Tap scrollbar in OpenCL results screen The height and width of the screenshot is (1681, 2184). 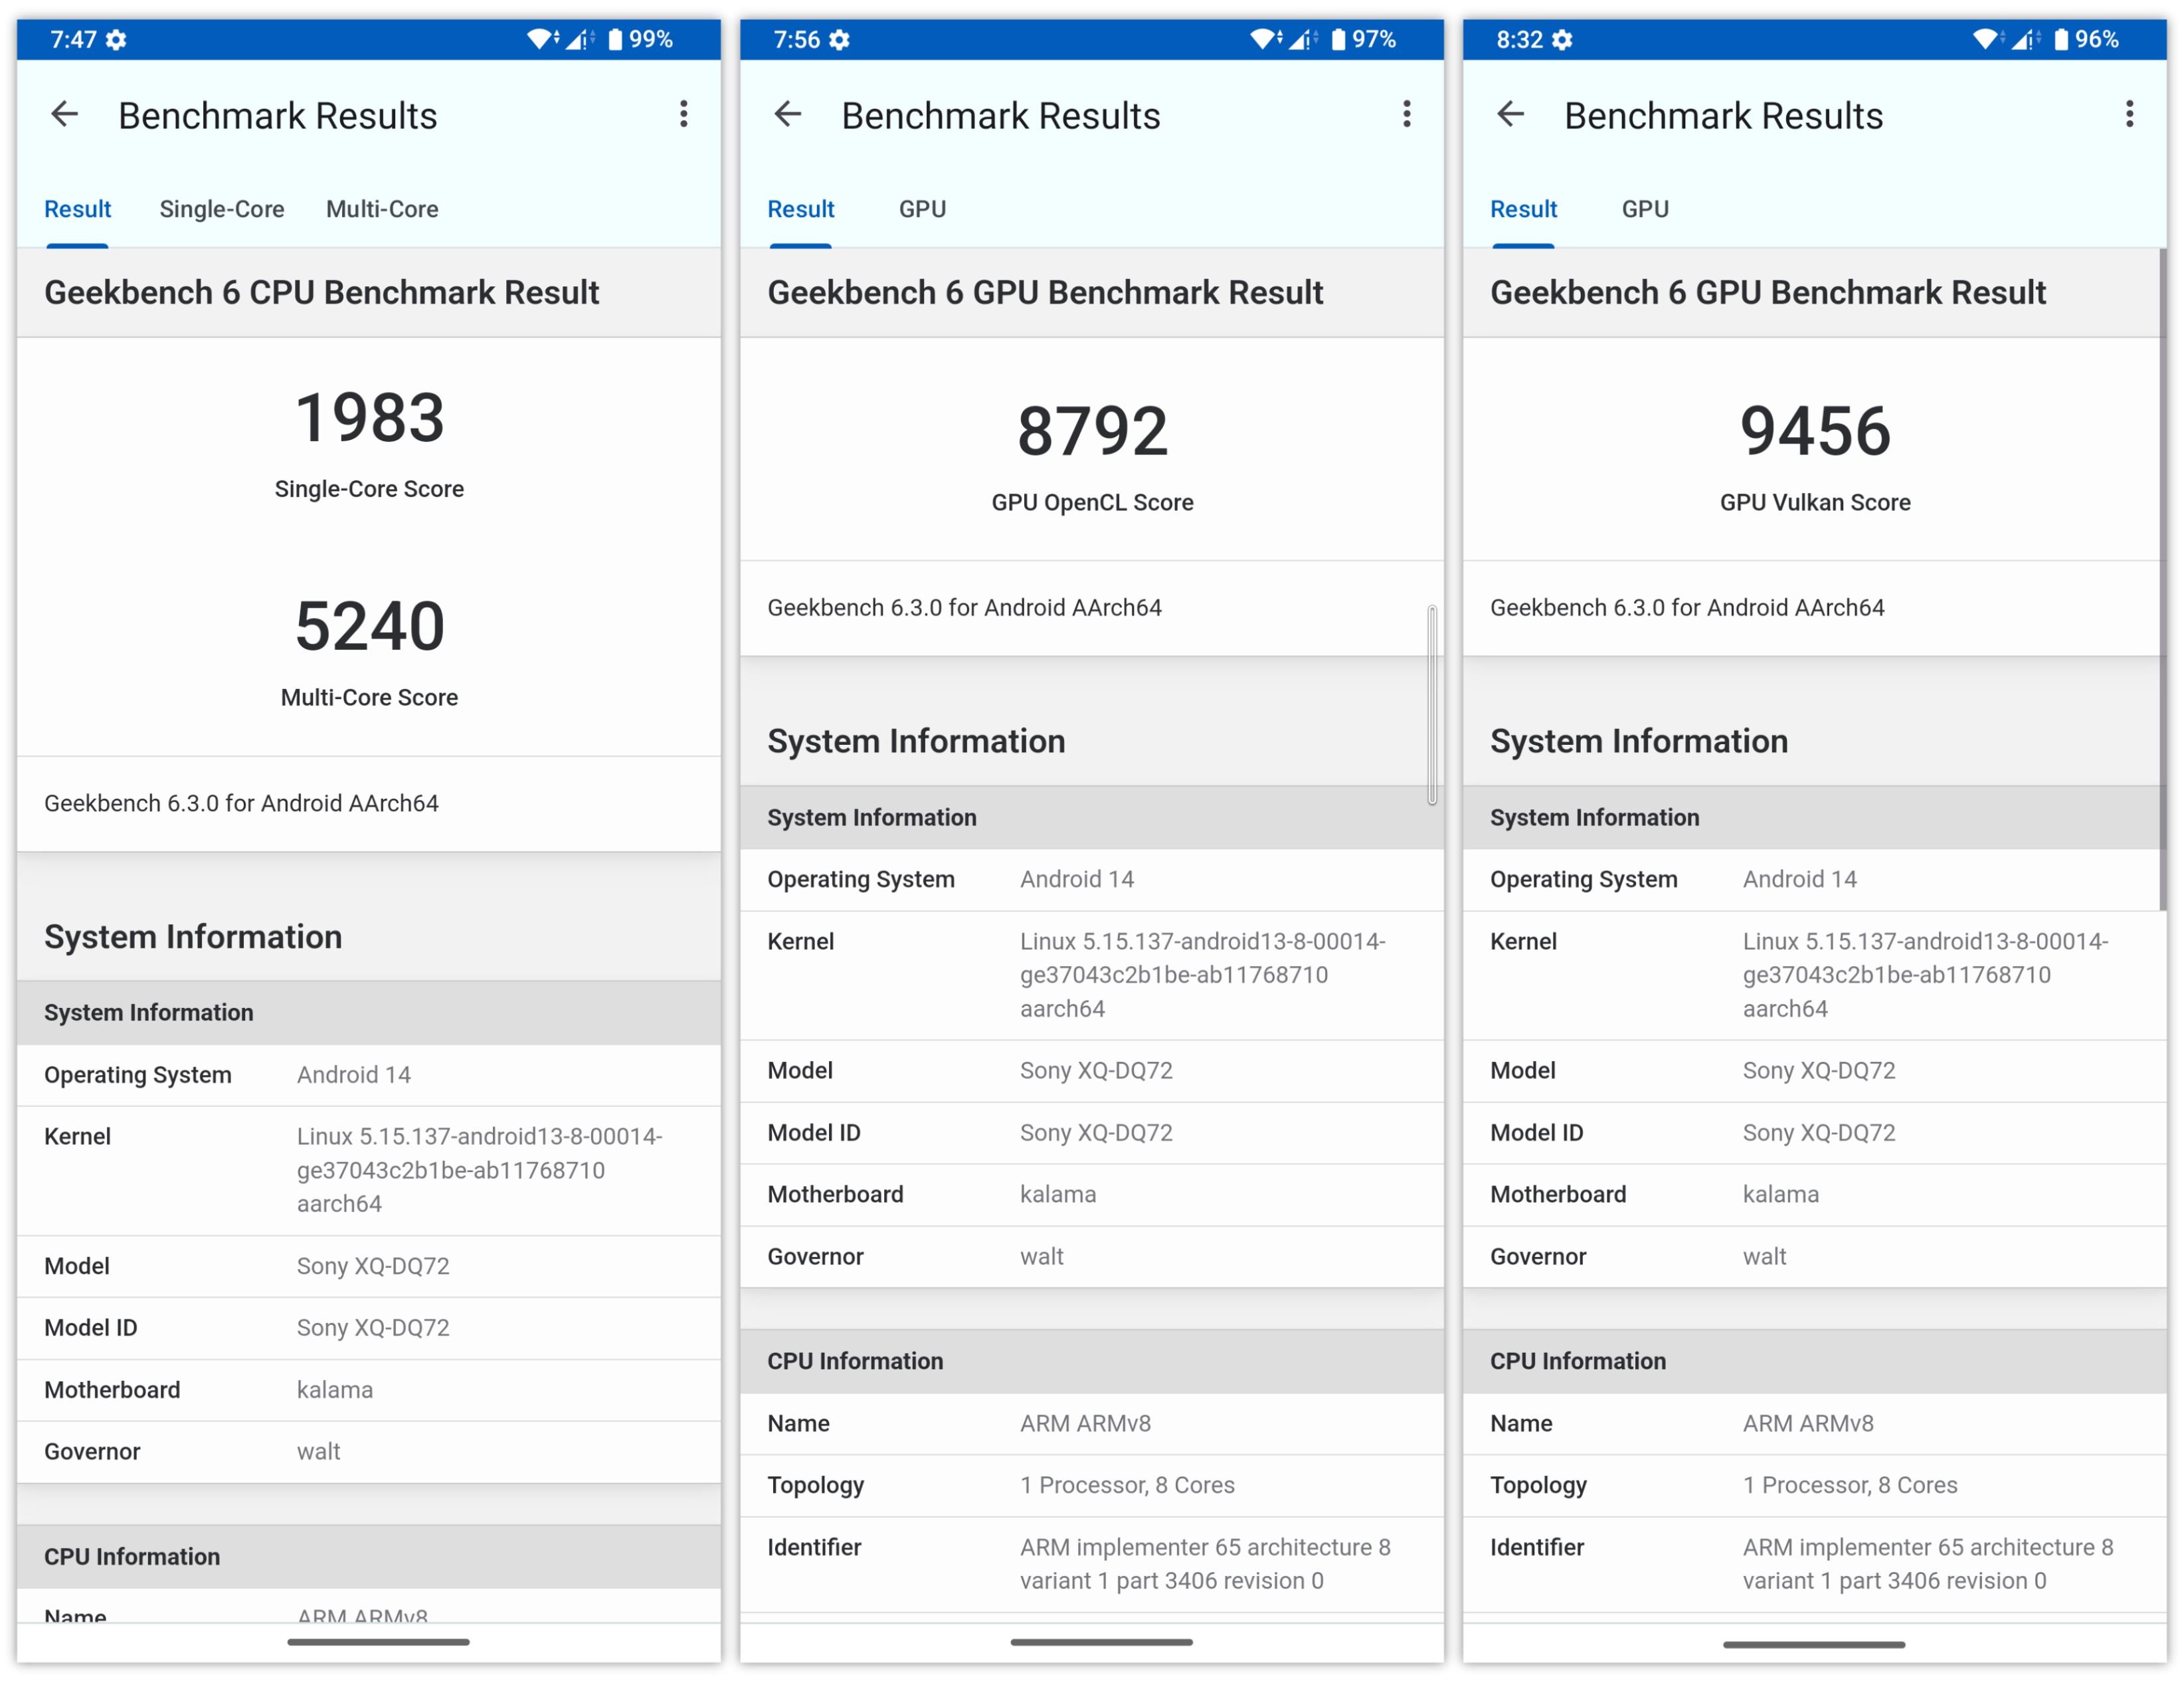click(1432, 704)
